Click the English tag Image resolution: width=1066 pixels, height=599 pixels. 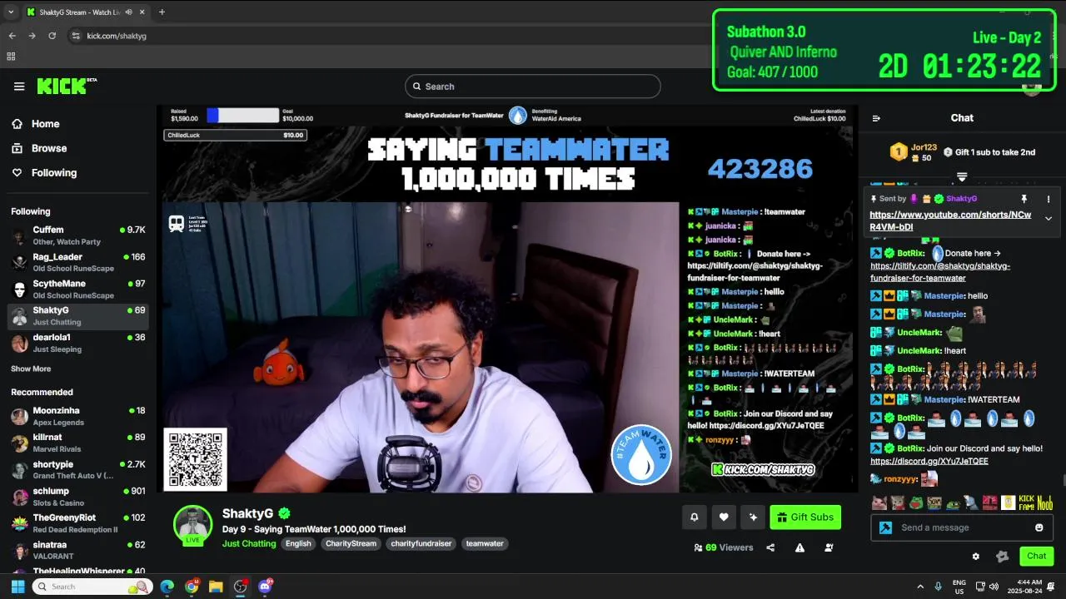[x=298, y=543]
